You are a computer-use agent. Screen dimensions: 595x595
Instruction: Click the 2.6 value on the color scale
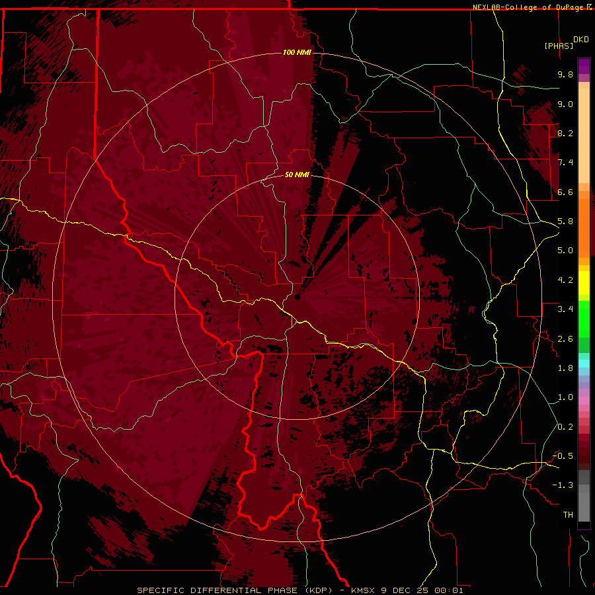coord(565,339)
